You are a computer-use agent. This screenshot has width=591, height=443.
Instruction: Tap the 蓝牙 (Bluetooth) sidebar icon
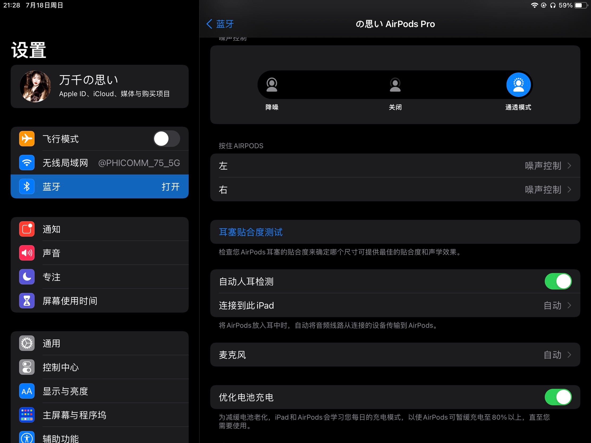[26, 186]
